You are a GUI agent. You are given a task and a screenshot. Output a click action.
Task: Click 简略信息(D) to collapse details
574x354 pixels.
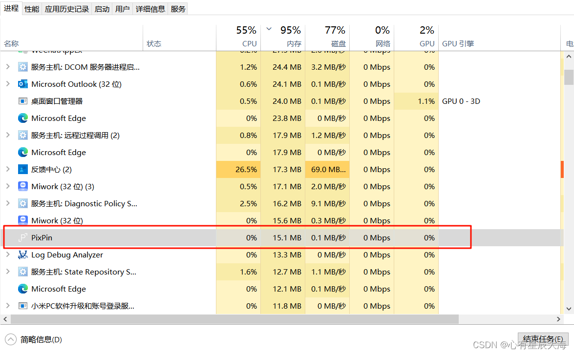41,340
